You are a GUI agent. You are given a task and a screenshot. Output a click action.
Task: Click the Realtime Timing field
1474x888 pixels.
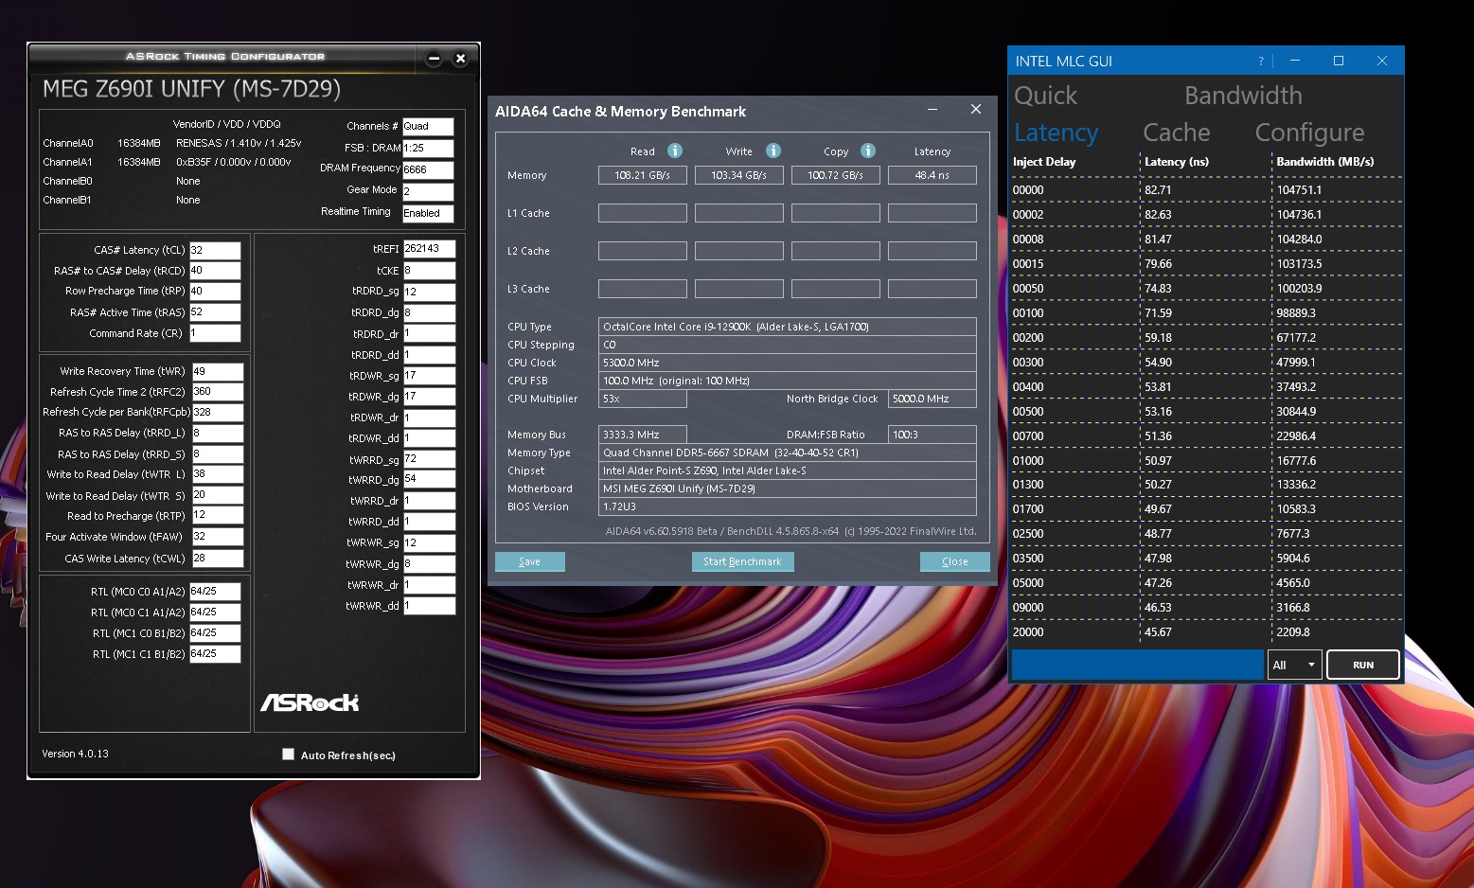coord(428,214)
